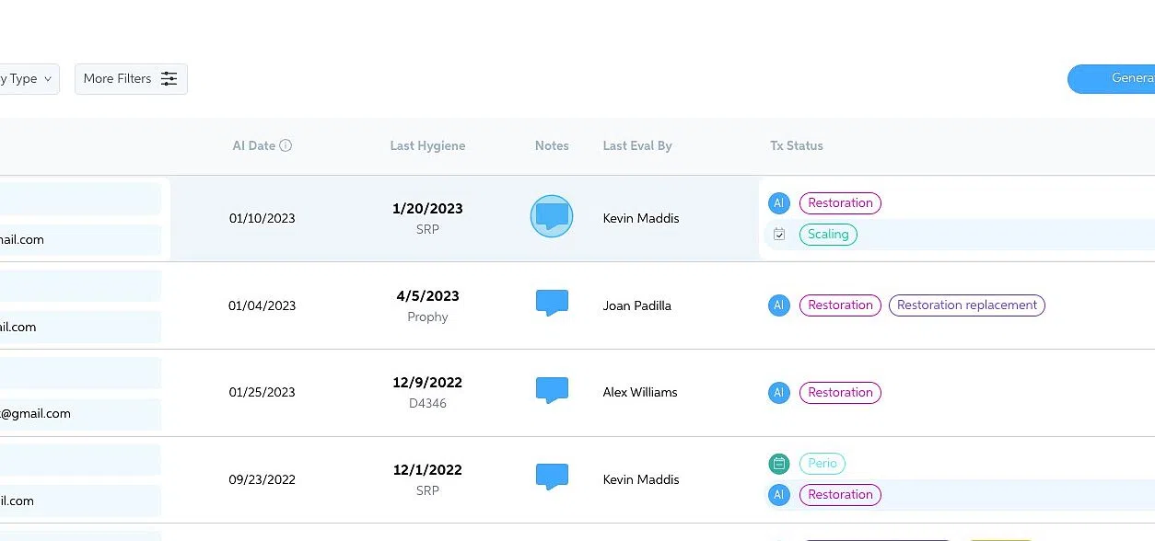The height and width of the screenshot is (541, 1155).
Task: Sort by Last Hygiene column header
Action: click(427, 145)
